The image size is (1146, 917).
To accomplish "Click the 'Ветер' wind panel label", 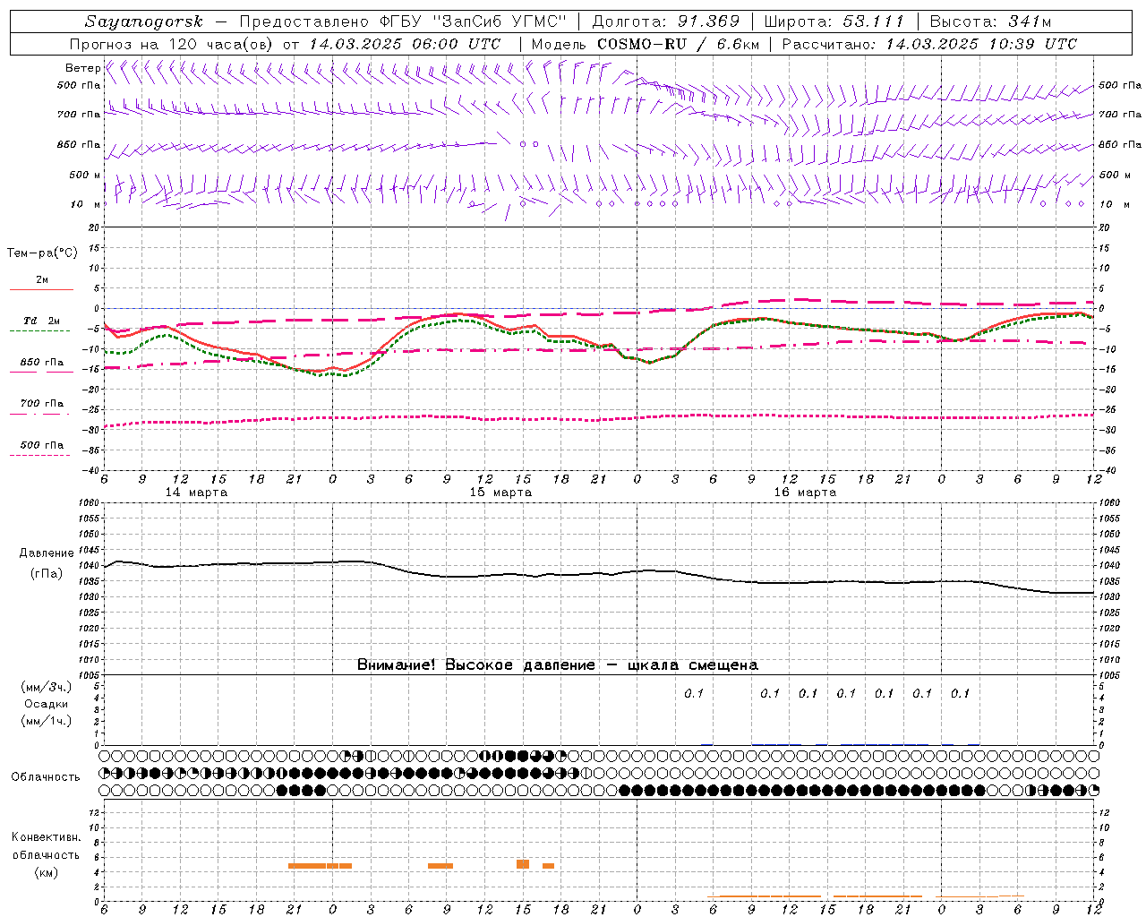I will tap(82, 68).
